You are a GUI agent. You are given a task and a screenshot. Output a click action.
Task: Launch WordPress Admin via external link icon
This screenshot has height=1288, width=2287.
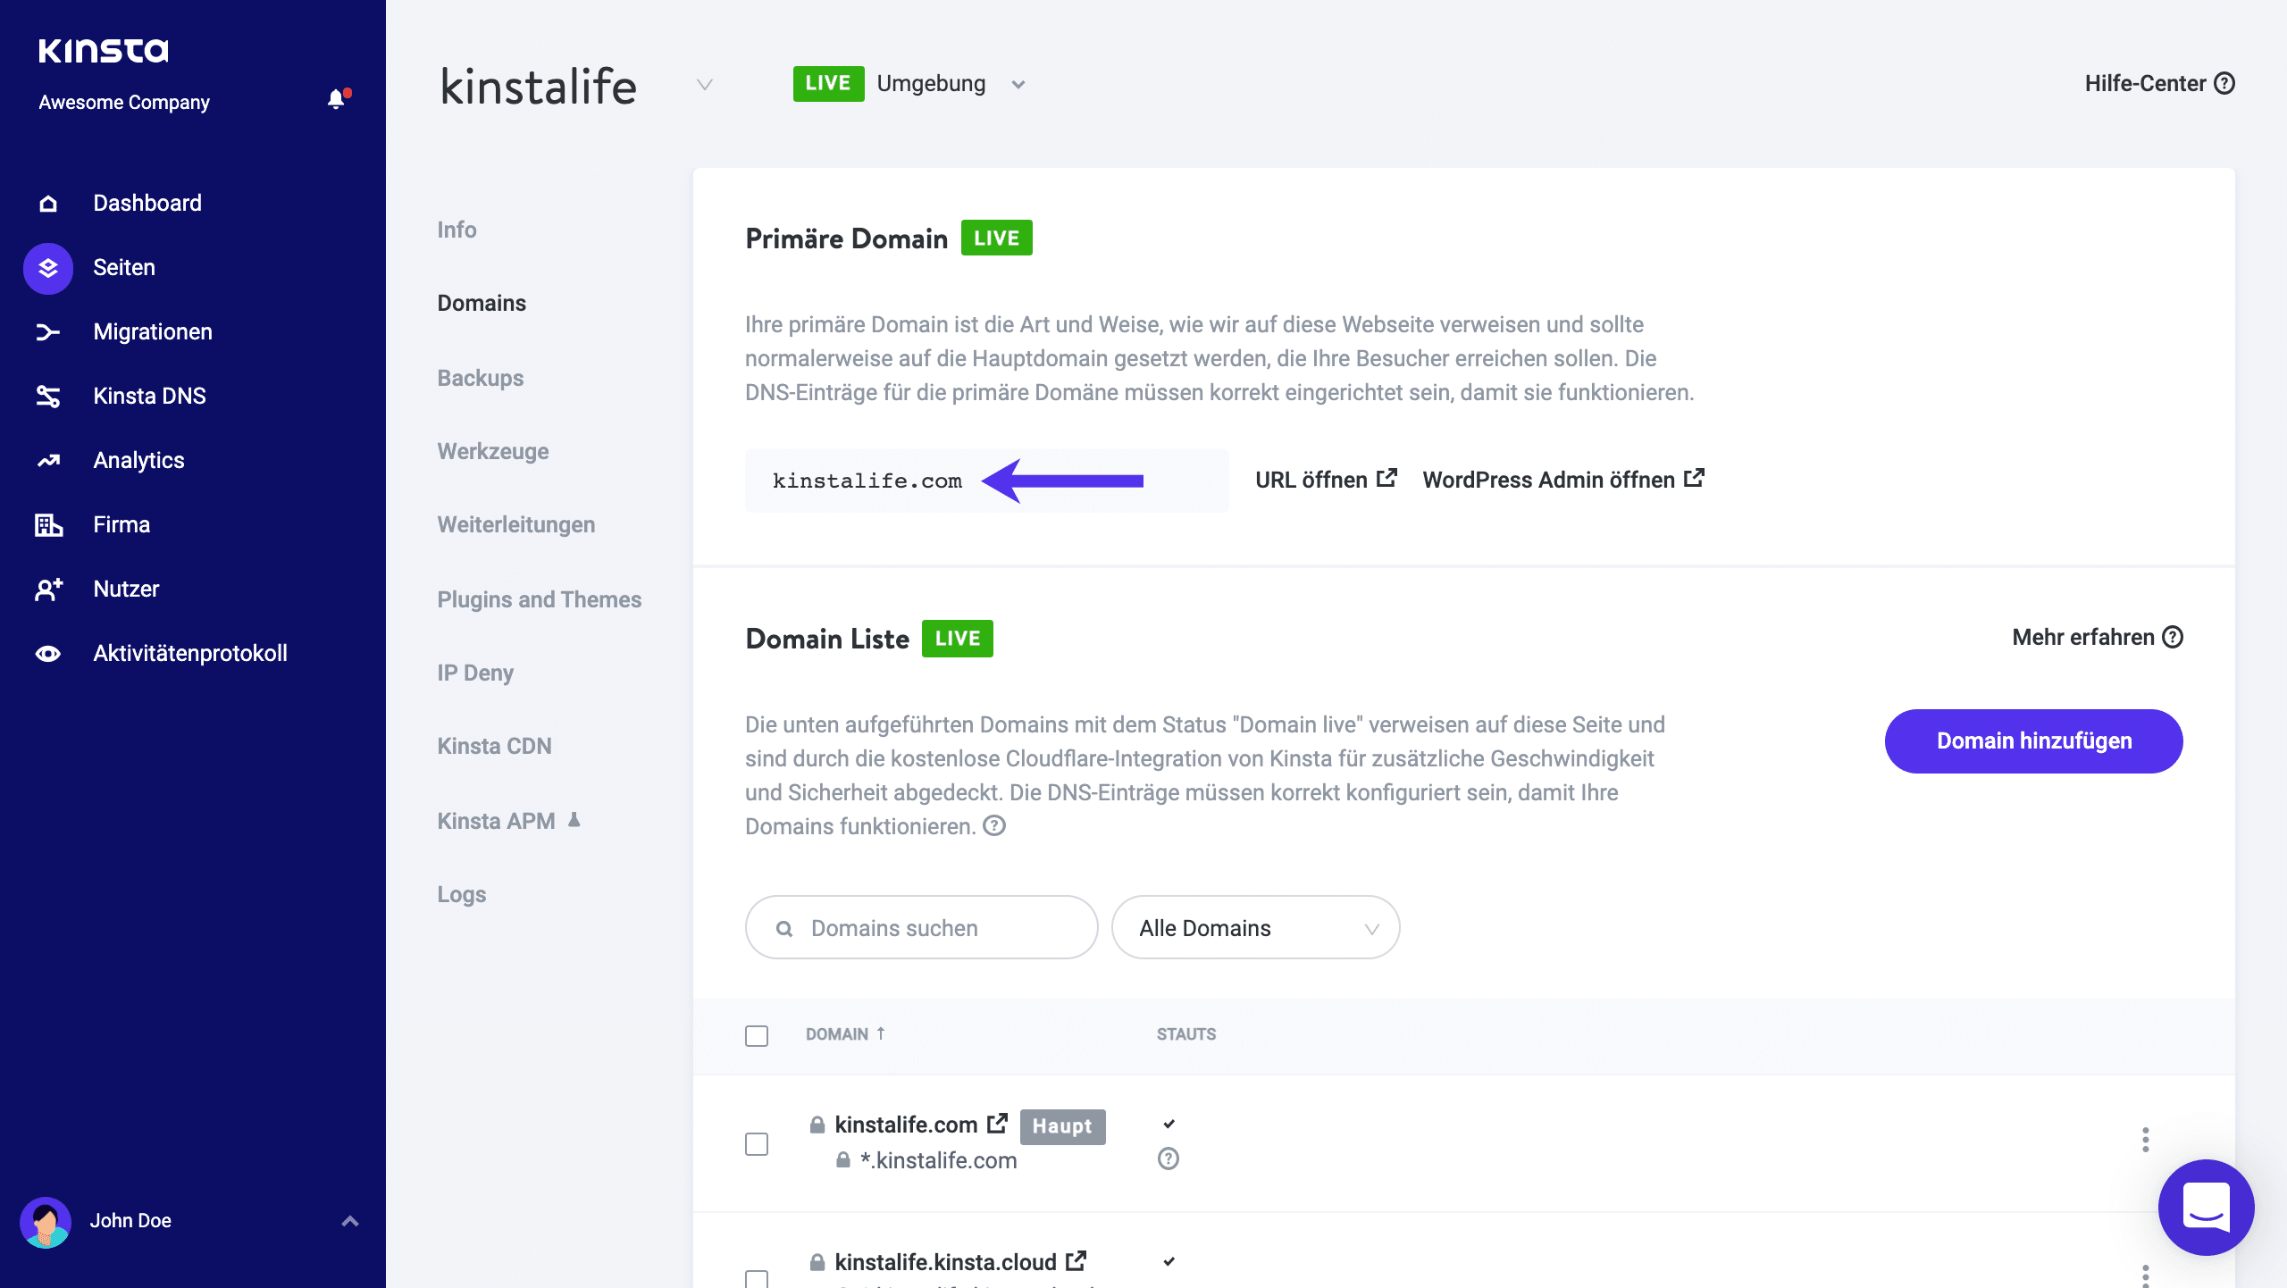coord(1694,478)
